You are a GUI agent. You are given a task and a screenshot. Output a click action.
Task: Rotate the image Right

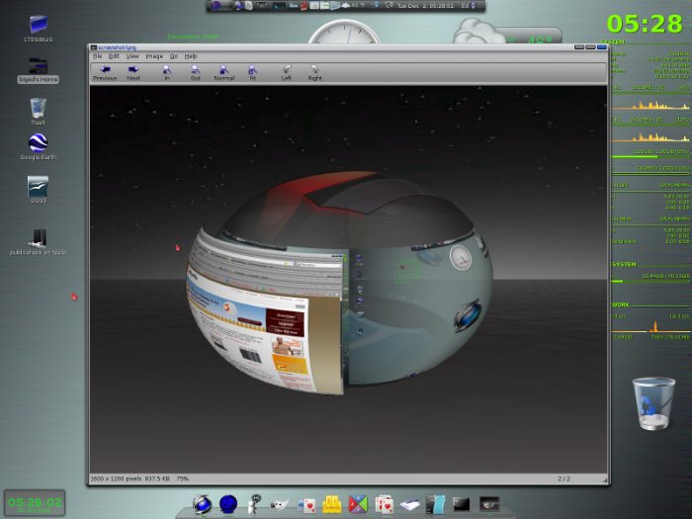click(315, 72)
